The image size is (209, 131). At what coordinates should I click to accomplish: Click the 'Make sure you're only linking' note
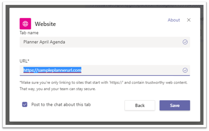[x=104, y=83]
